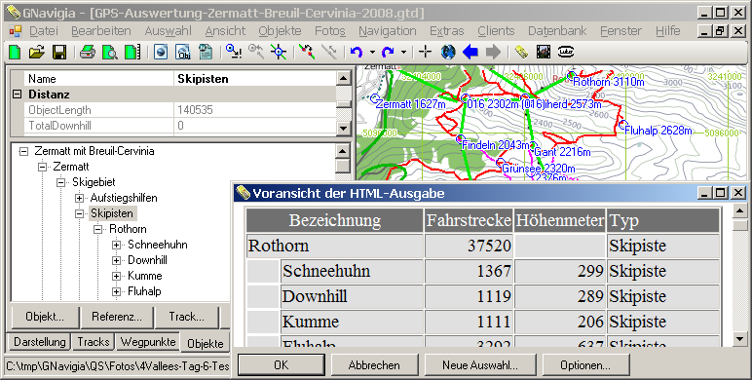
Task: Click the Obj document toolbar icon
Action: [x=183, y=52]
